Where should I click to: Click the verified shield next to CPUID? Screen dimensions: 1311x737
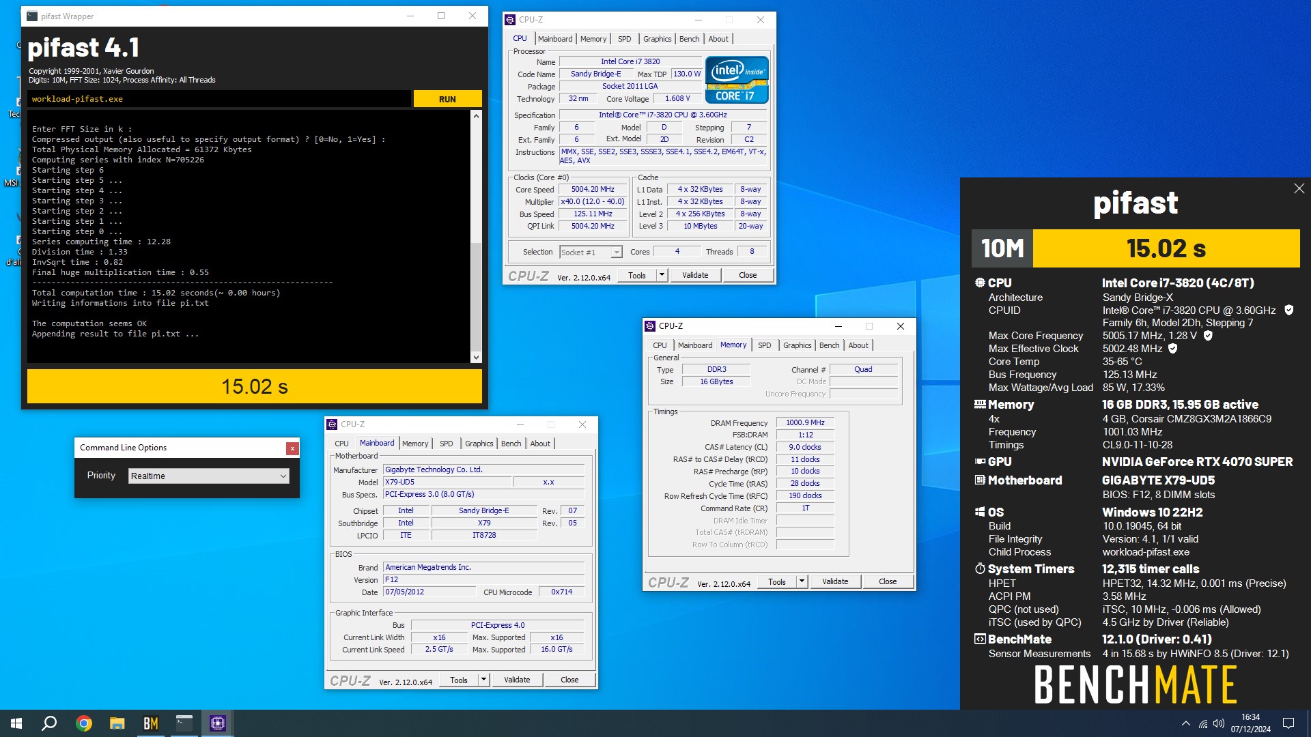pos(1289,310)
